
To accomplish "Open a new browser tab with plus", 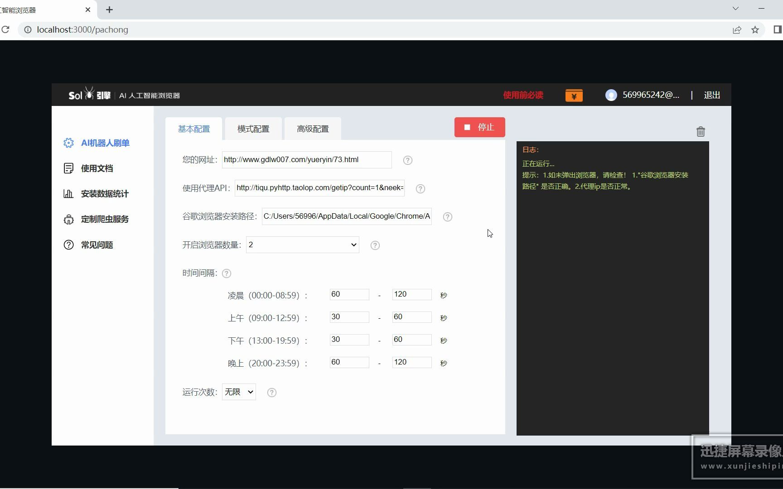I will pyautogui.click(x=109, y=10).
